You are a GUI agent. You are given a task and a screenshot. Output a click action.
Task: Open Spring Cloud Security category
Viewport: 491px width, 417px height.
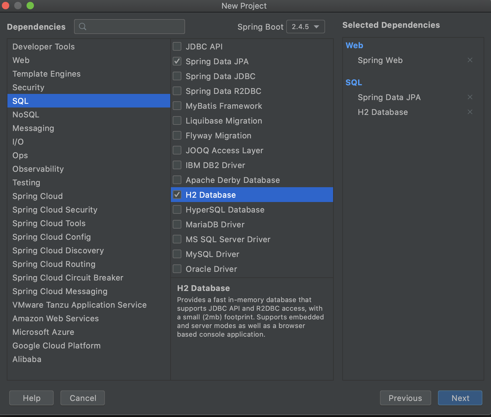89,209
